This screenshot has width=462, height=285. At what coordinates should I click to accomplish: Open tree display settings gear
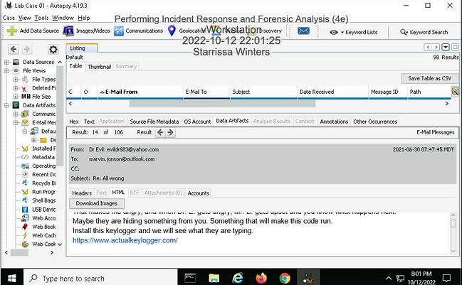pyautogui.click(x=53, y=50)
